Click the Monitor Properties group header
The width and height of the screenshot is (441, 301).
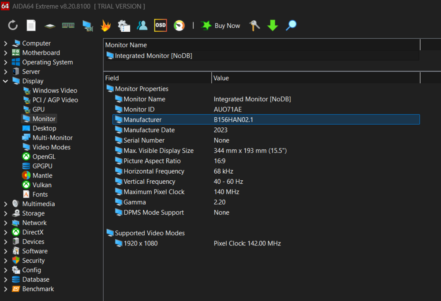click(x=138, y=89)
